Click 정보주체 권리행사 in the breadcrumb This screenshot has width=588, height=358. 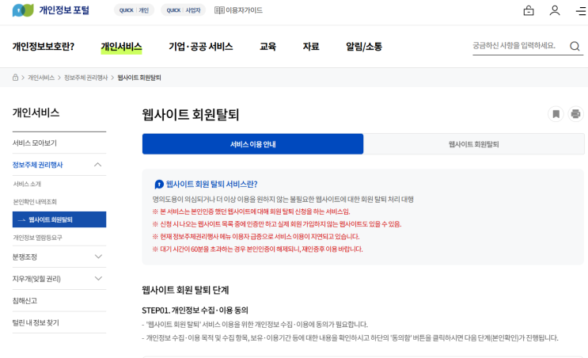coord(86,78)
